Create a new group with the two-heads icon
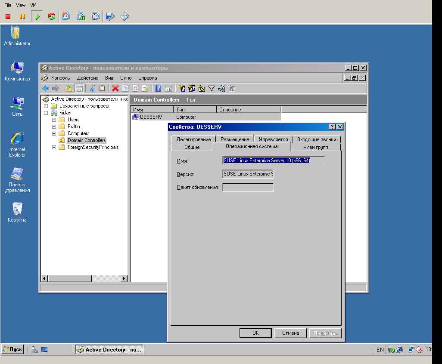 pyautogui.click(x=192, y=88)
